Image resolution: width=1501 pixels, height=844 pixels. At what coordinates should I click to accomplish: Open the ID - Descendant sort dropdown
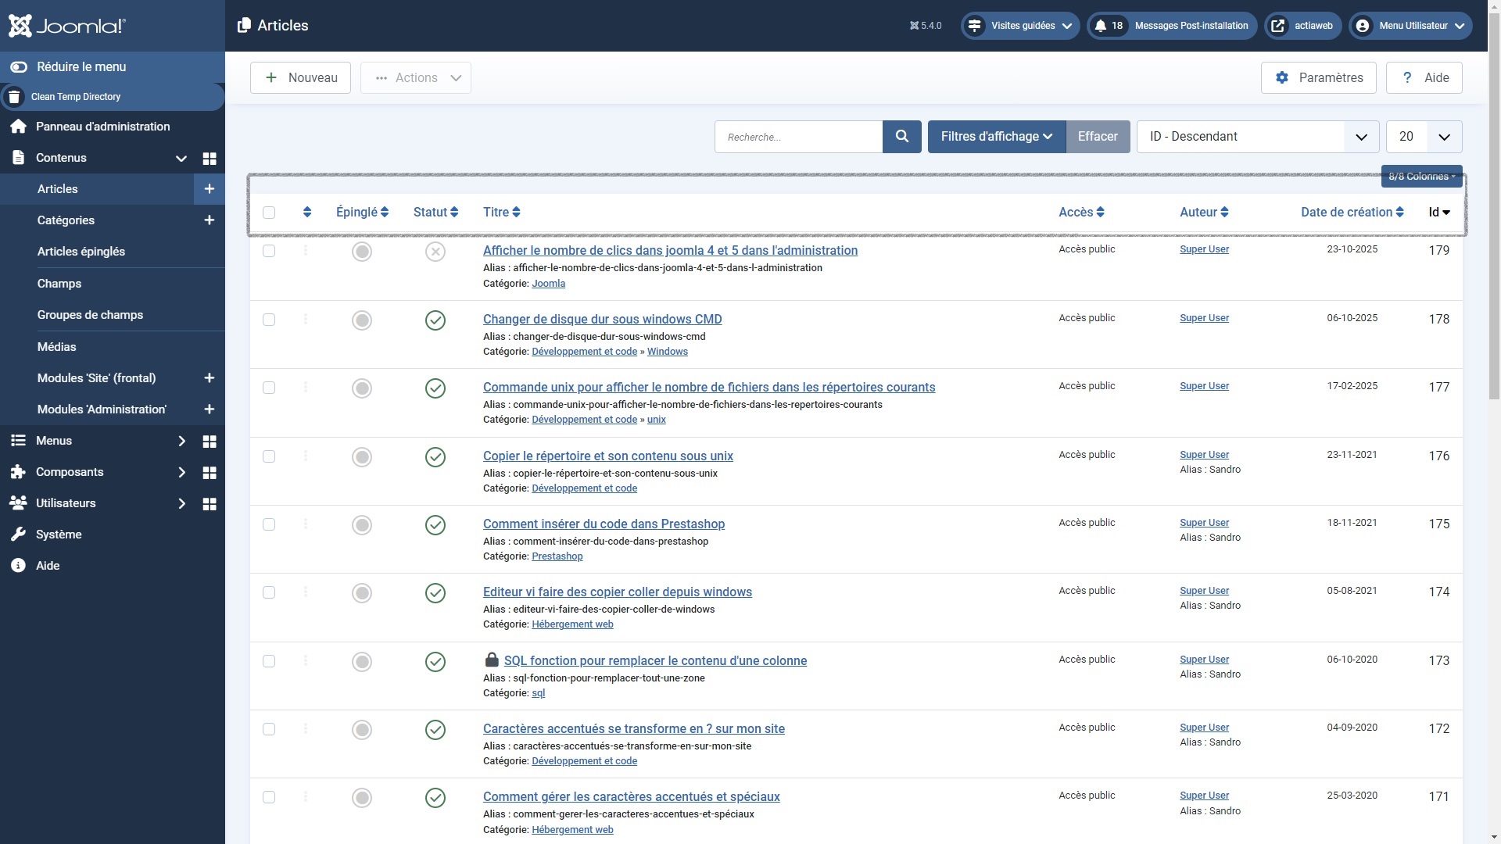1256,136
